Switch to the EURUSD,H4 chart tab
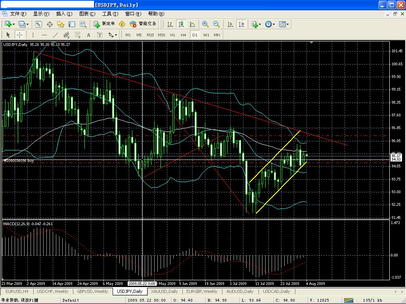 tap(17, 291)
